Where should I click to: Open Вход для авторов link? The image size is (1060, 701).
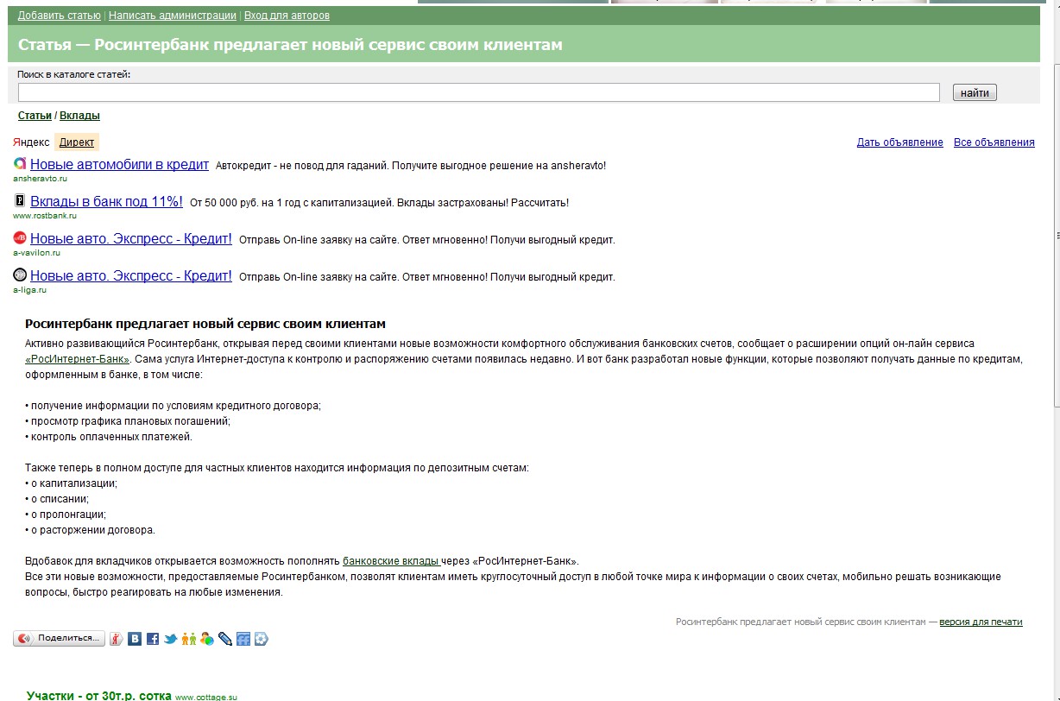click(x=287, y=16)
